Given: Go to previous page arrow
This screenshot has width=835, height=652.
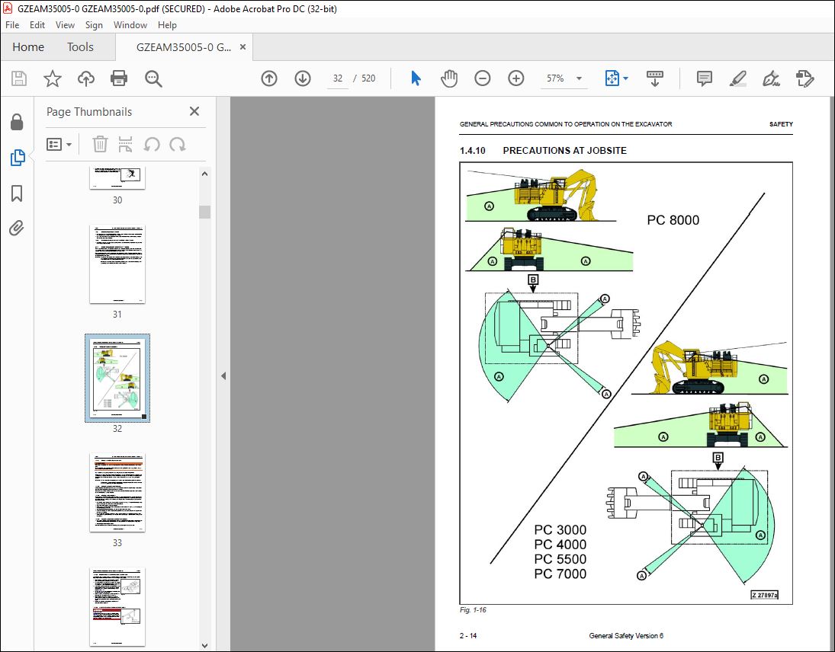Looking at the screenshot, I should point(269,78).
